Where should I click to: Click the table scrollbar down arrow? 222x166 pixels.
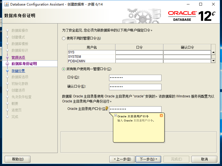point(213,61)
